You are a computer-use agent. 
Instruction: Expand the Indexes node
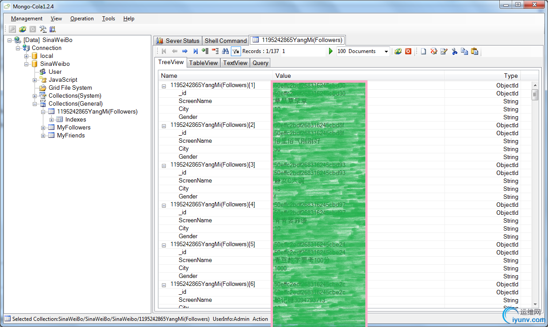(52, 120)
